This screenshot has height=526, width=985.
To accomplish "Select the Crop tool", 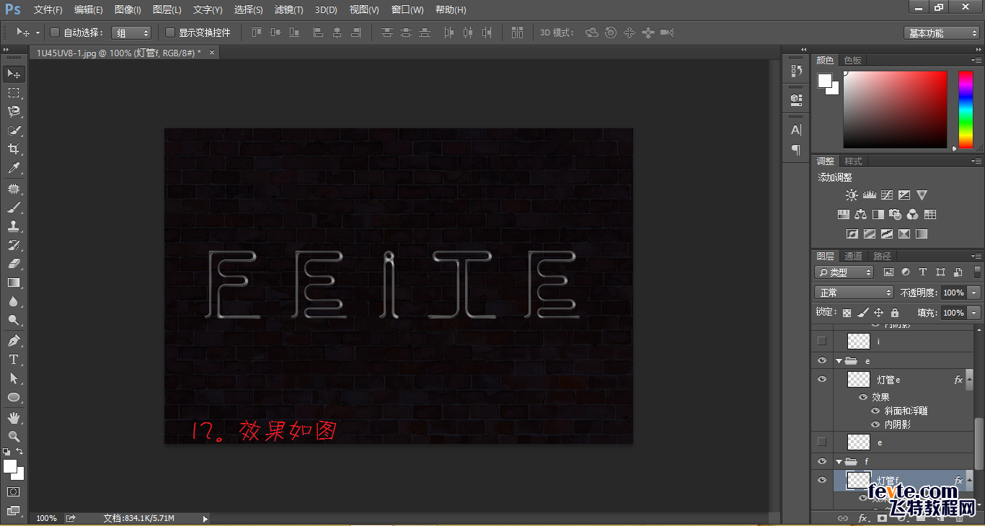I will [14, 149].
